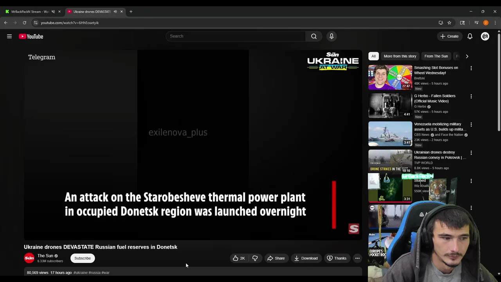Download the video

tap(306, 258)
